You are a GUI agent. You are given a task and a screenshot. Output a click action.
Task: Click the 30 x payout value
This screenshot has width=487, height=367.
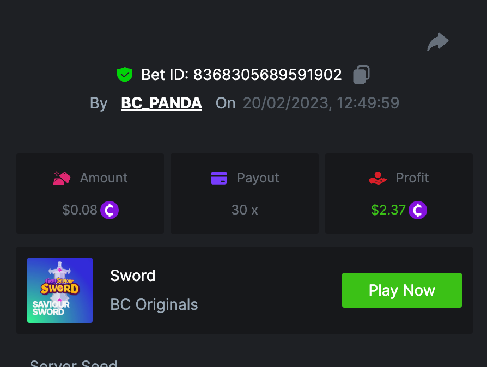pyautogui.click(x=245, y=210)
